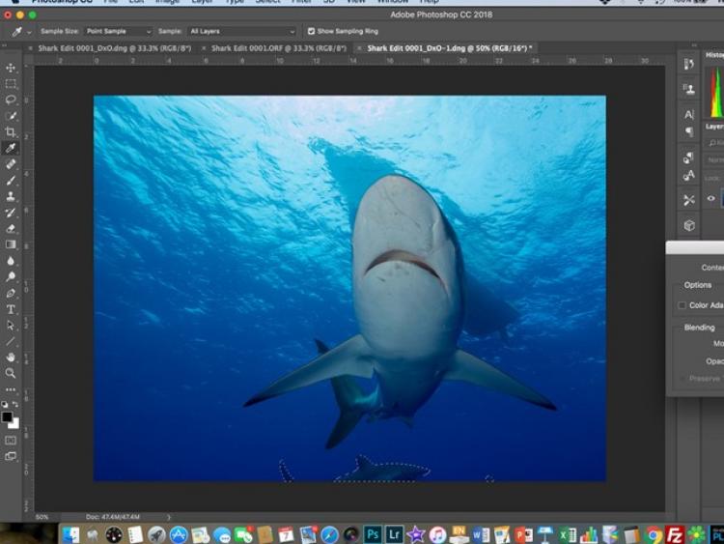This screenshot has width=724, height=544.
Task: Expand the Eyedropper tool preset picker
Action: (x=21, y=31)
